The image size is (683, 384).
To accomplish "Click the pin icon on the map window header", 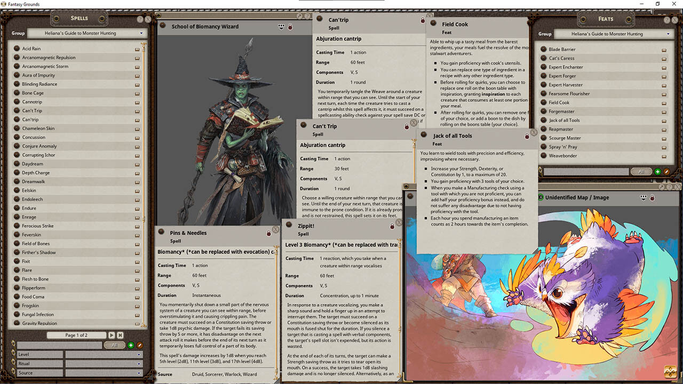I will (662, 187).
